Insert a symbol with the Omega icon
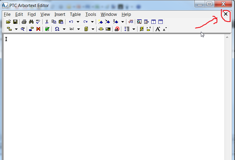 click(x=57, y=29)
